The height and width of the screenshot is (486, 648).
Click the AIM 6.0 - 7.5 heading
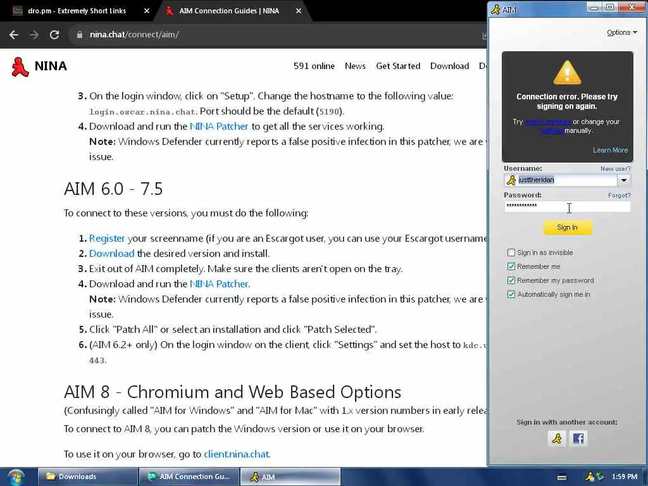tap(113, 189)
